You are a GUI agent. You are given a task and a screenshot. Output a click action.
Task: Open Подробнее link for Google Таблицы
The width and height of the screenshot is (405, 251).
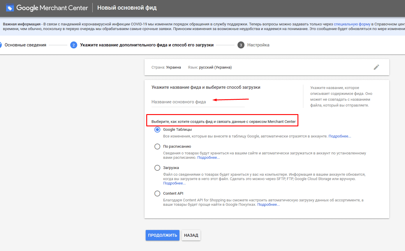pyautogui.click(x=340, y=136)
